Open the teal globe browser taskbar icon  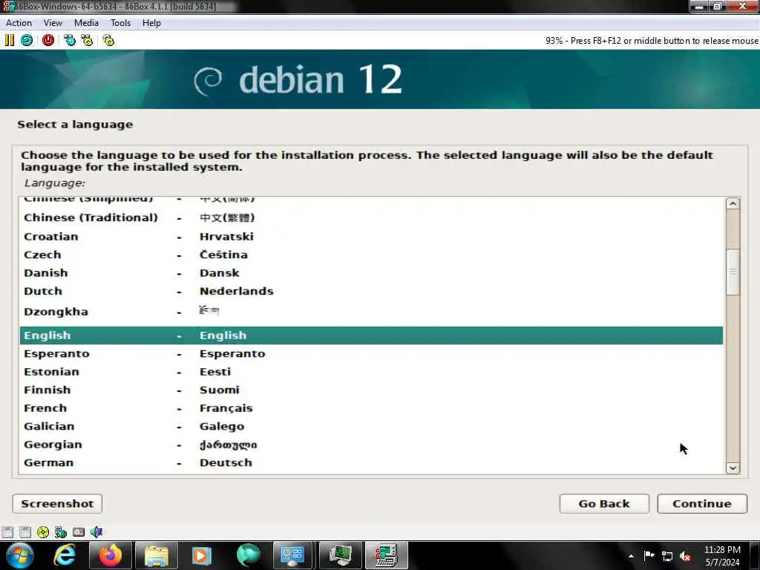click(248, 555)
